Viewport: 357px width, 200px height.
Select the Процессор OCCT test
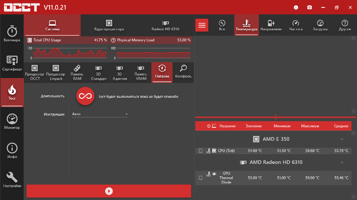34,73
